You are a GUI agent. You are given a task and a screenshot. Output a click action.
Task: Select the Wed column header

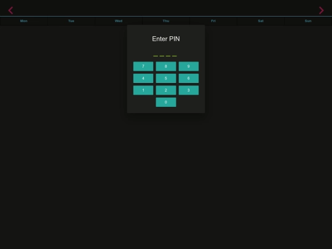point(119,21)
